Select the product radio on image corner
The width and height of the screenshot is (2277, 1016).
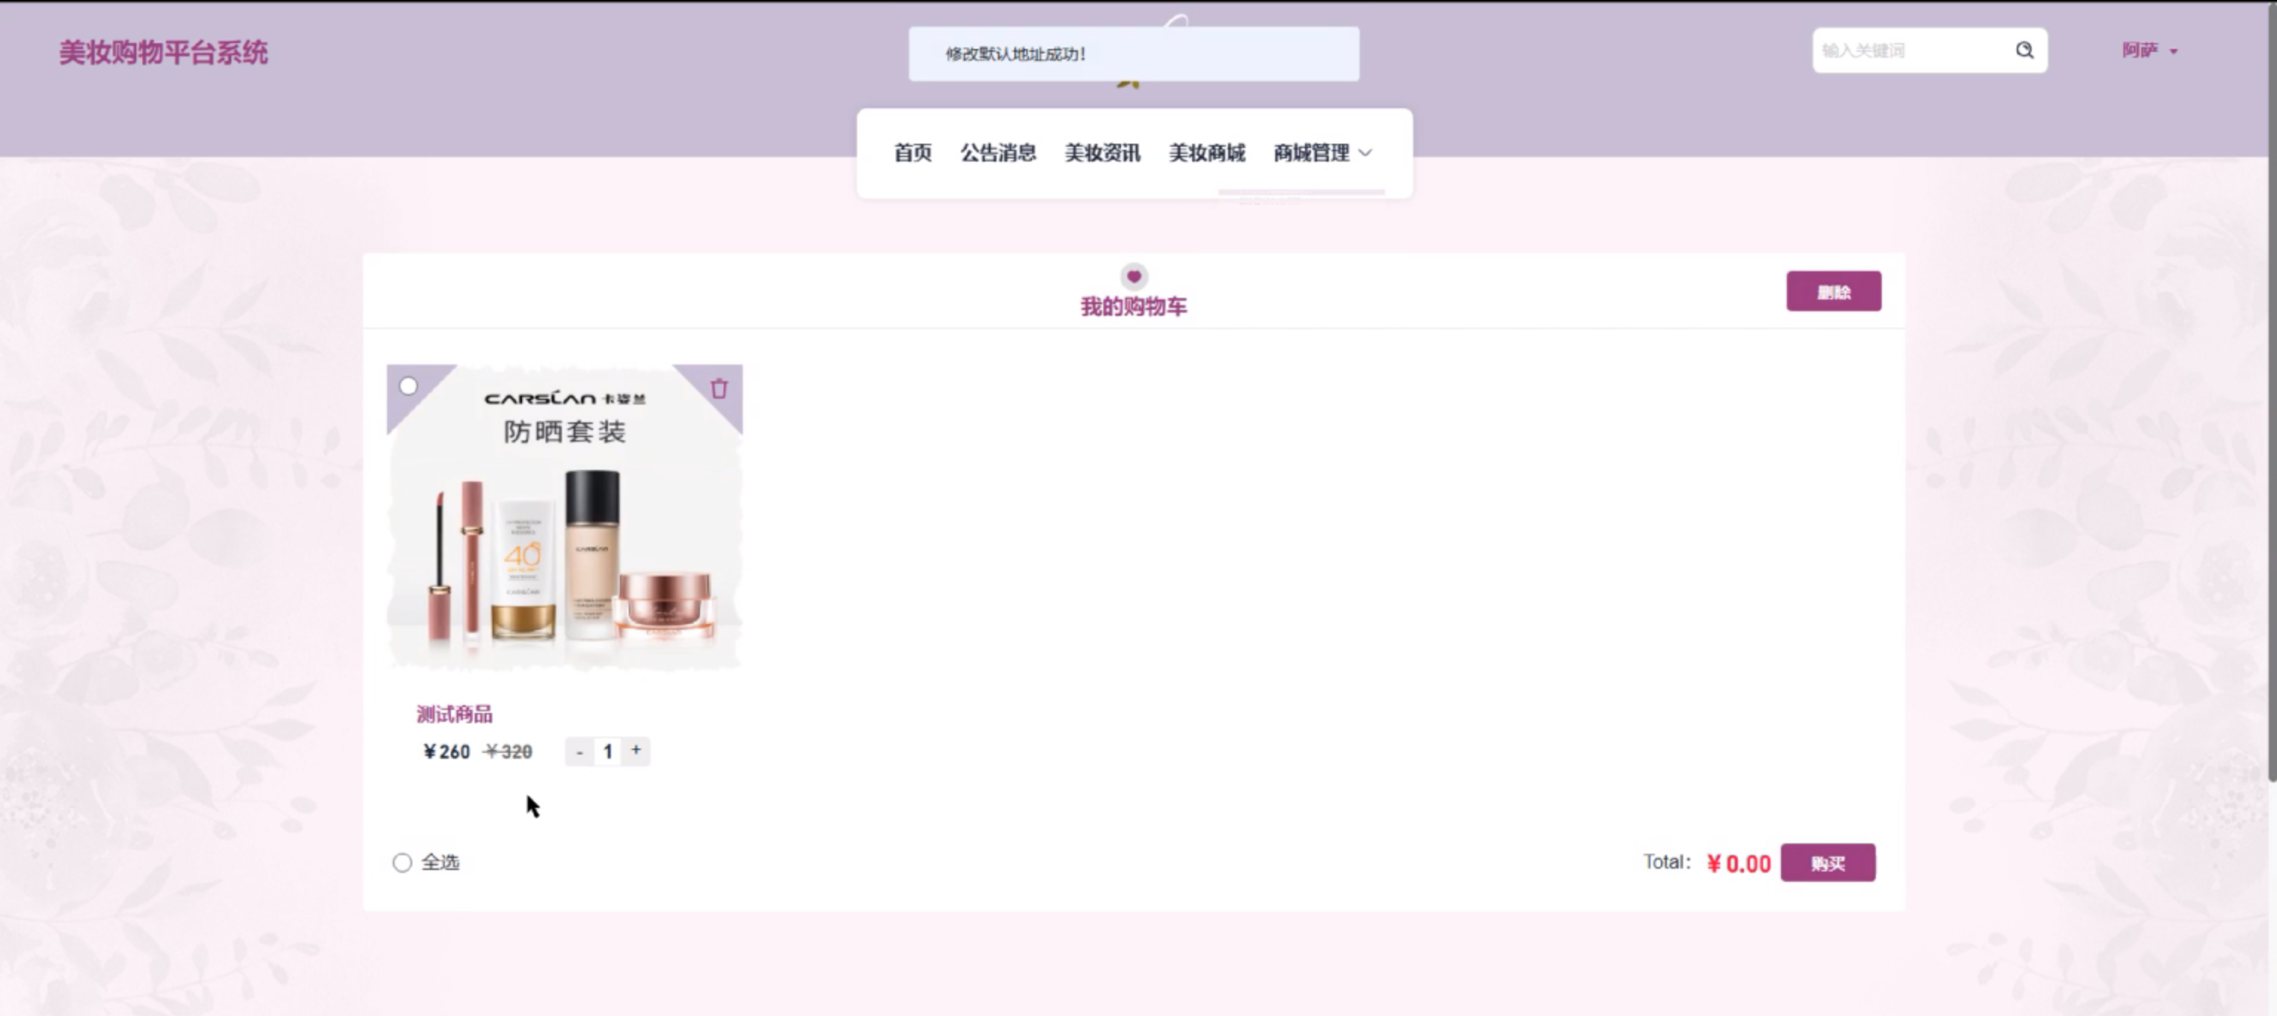(x=409, y=386)
